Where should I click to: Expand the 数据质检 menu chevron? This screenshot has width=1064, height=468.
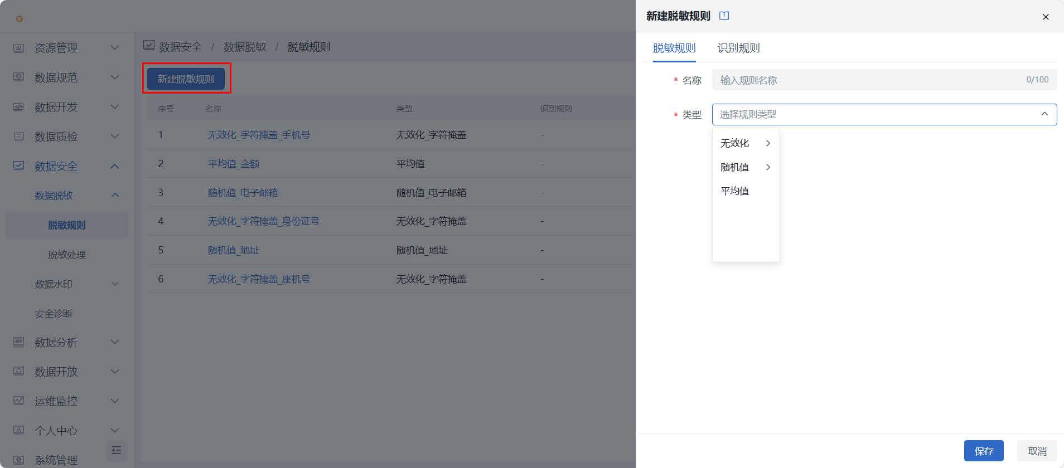point(115,136)
